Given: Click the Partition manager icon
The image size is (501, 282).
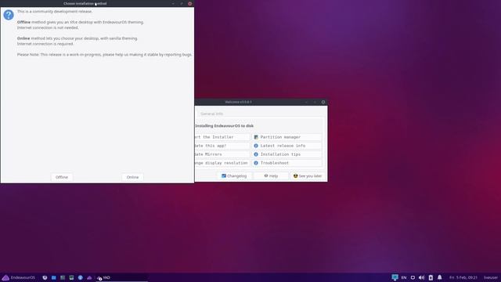Looking at the screenshot, I should coord(256,137).
